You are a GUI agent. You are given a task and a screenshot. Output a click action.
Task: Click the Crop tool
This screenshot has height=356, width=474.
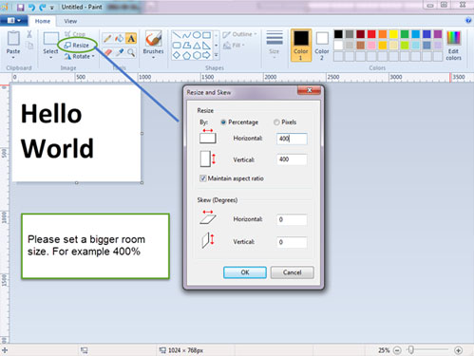(75, 34)
